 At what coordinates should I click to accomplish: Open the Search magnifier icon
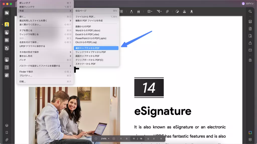tap(250, 12)
